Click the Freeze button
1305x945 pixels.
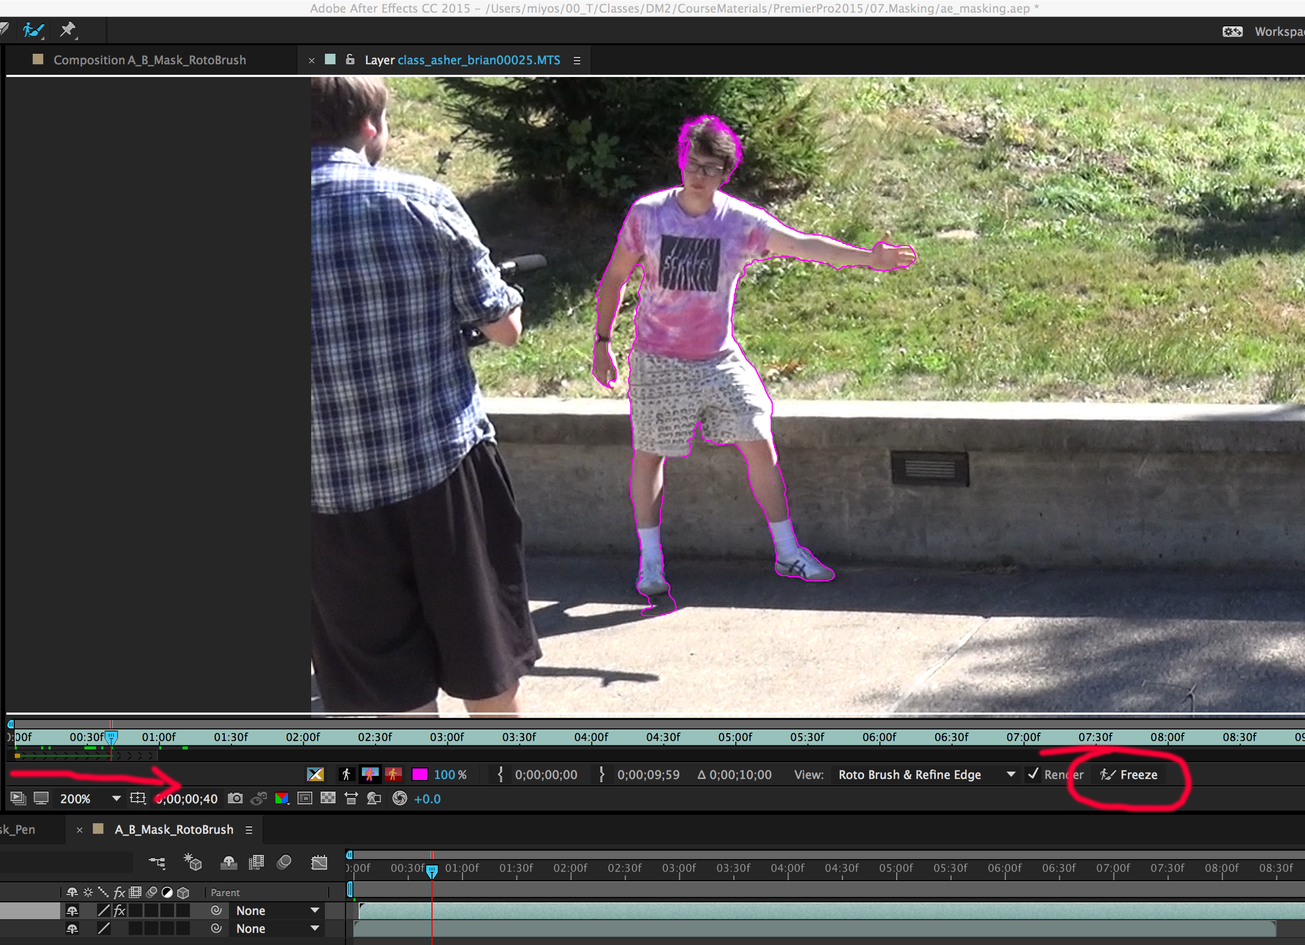coord(1129,774)
